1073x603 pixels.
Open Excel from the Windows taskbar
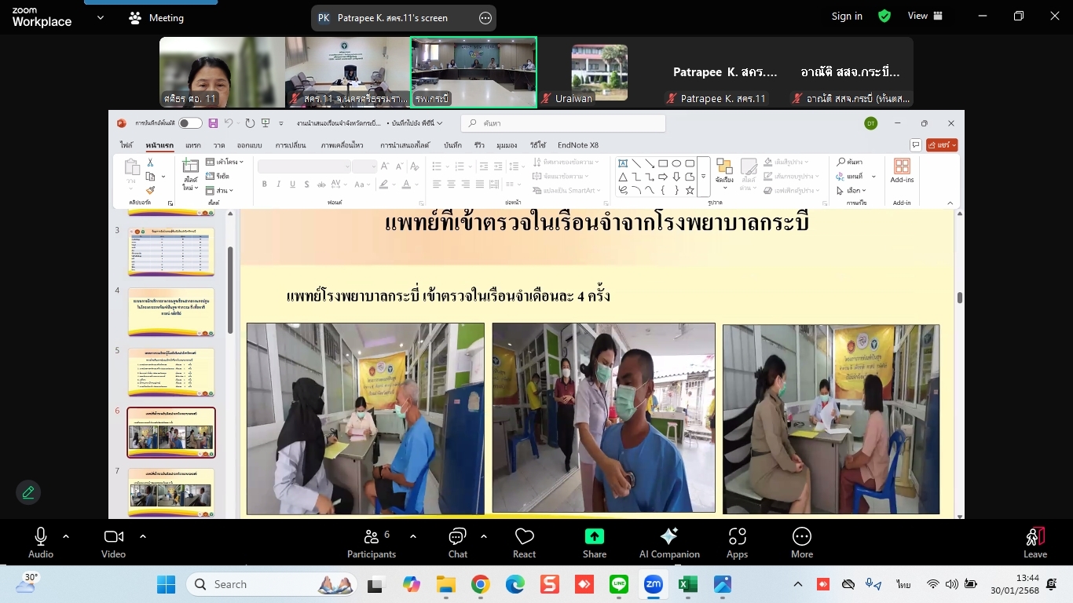coord(687,585)
